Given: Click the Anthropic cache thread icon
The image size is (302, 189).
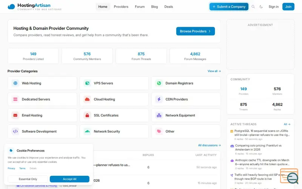Looking at the screenshot, I should (x=232, y=161).
